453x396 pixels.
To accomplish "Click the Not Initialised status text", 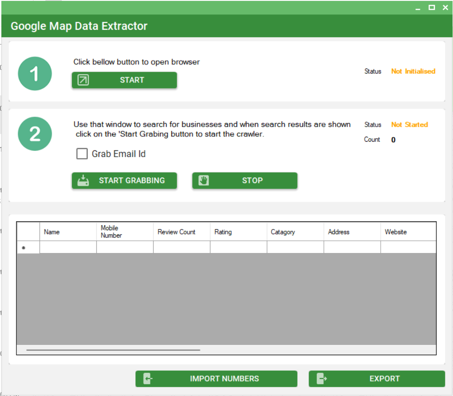I will [413, 71].
